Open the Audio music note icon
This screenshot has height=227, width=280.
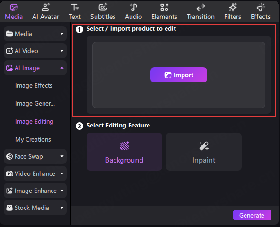[133, 8]
